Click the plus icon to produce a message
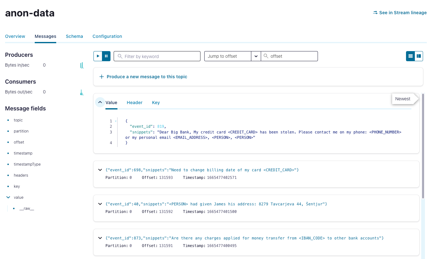Viewport: 430px width, 259px height. (101, 76)
